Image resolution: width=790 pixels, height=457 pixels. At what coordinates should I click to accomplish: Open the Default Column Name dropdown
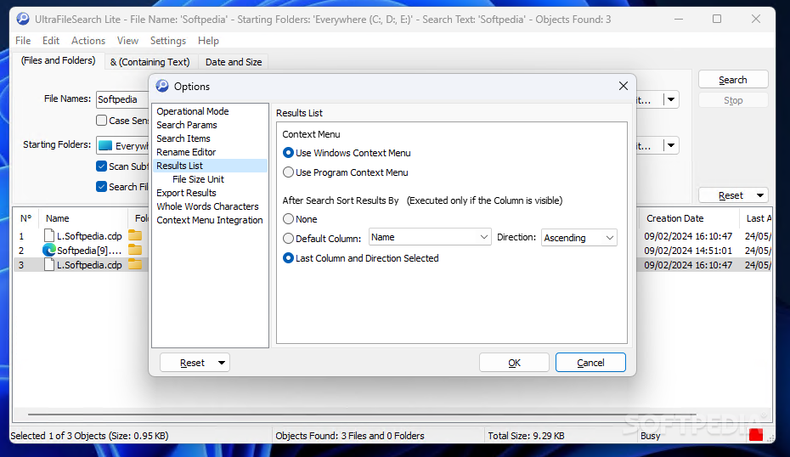(430, 237)
